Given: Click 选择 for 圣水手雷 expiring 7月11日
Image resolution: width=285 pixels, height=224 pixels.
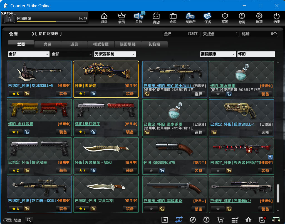Looking at the screenshot, I should [198, 132].
